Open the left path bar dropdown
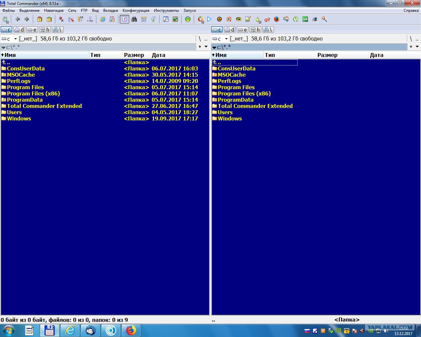 [x=3, y=47]
